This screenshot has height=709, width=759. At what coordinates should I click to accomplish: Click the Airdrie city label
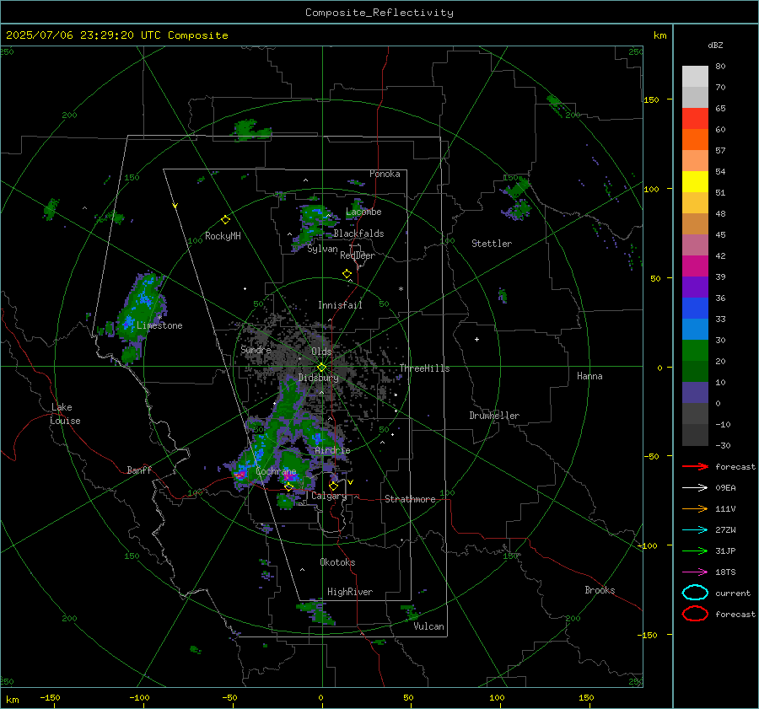[332, 450]
